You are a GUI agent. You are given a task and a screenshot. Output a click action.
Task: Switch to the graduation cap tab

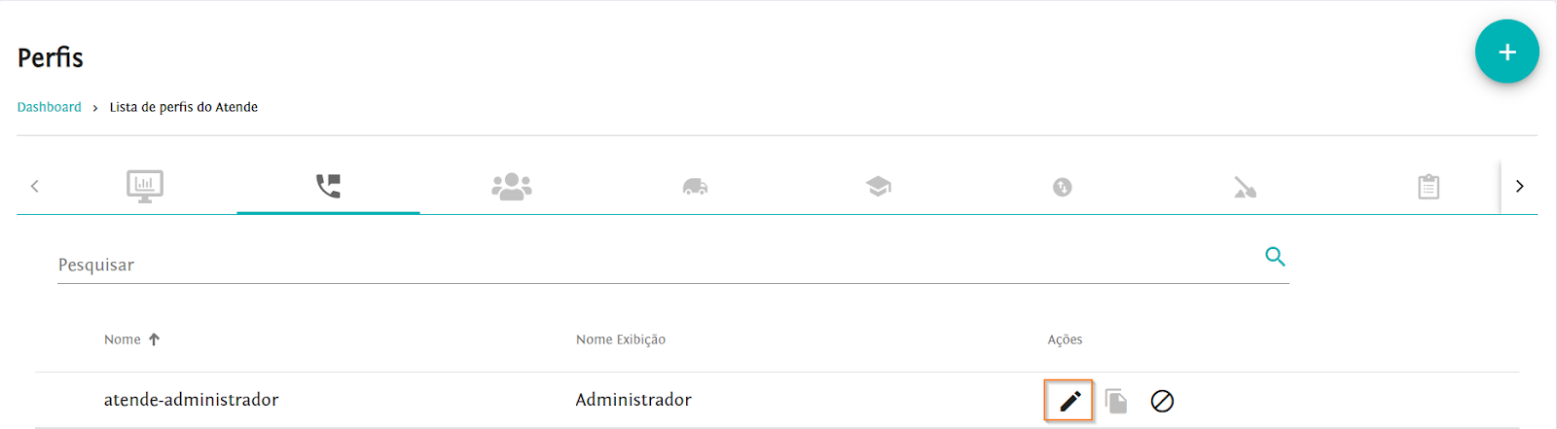(x=879, y=186)
